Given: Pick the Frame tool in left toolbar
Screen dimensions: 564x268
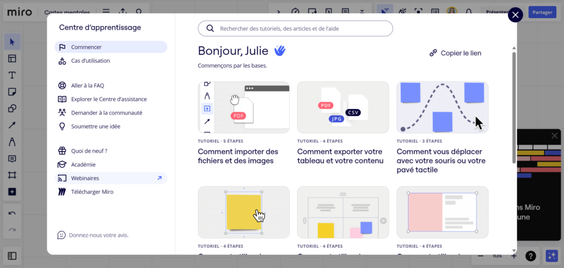Looking at the screenshot, I should click(x=12, y=175).
